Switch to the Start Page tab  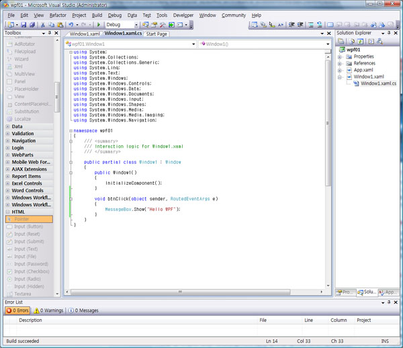156,34
